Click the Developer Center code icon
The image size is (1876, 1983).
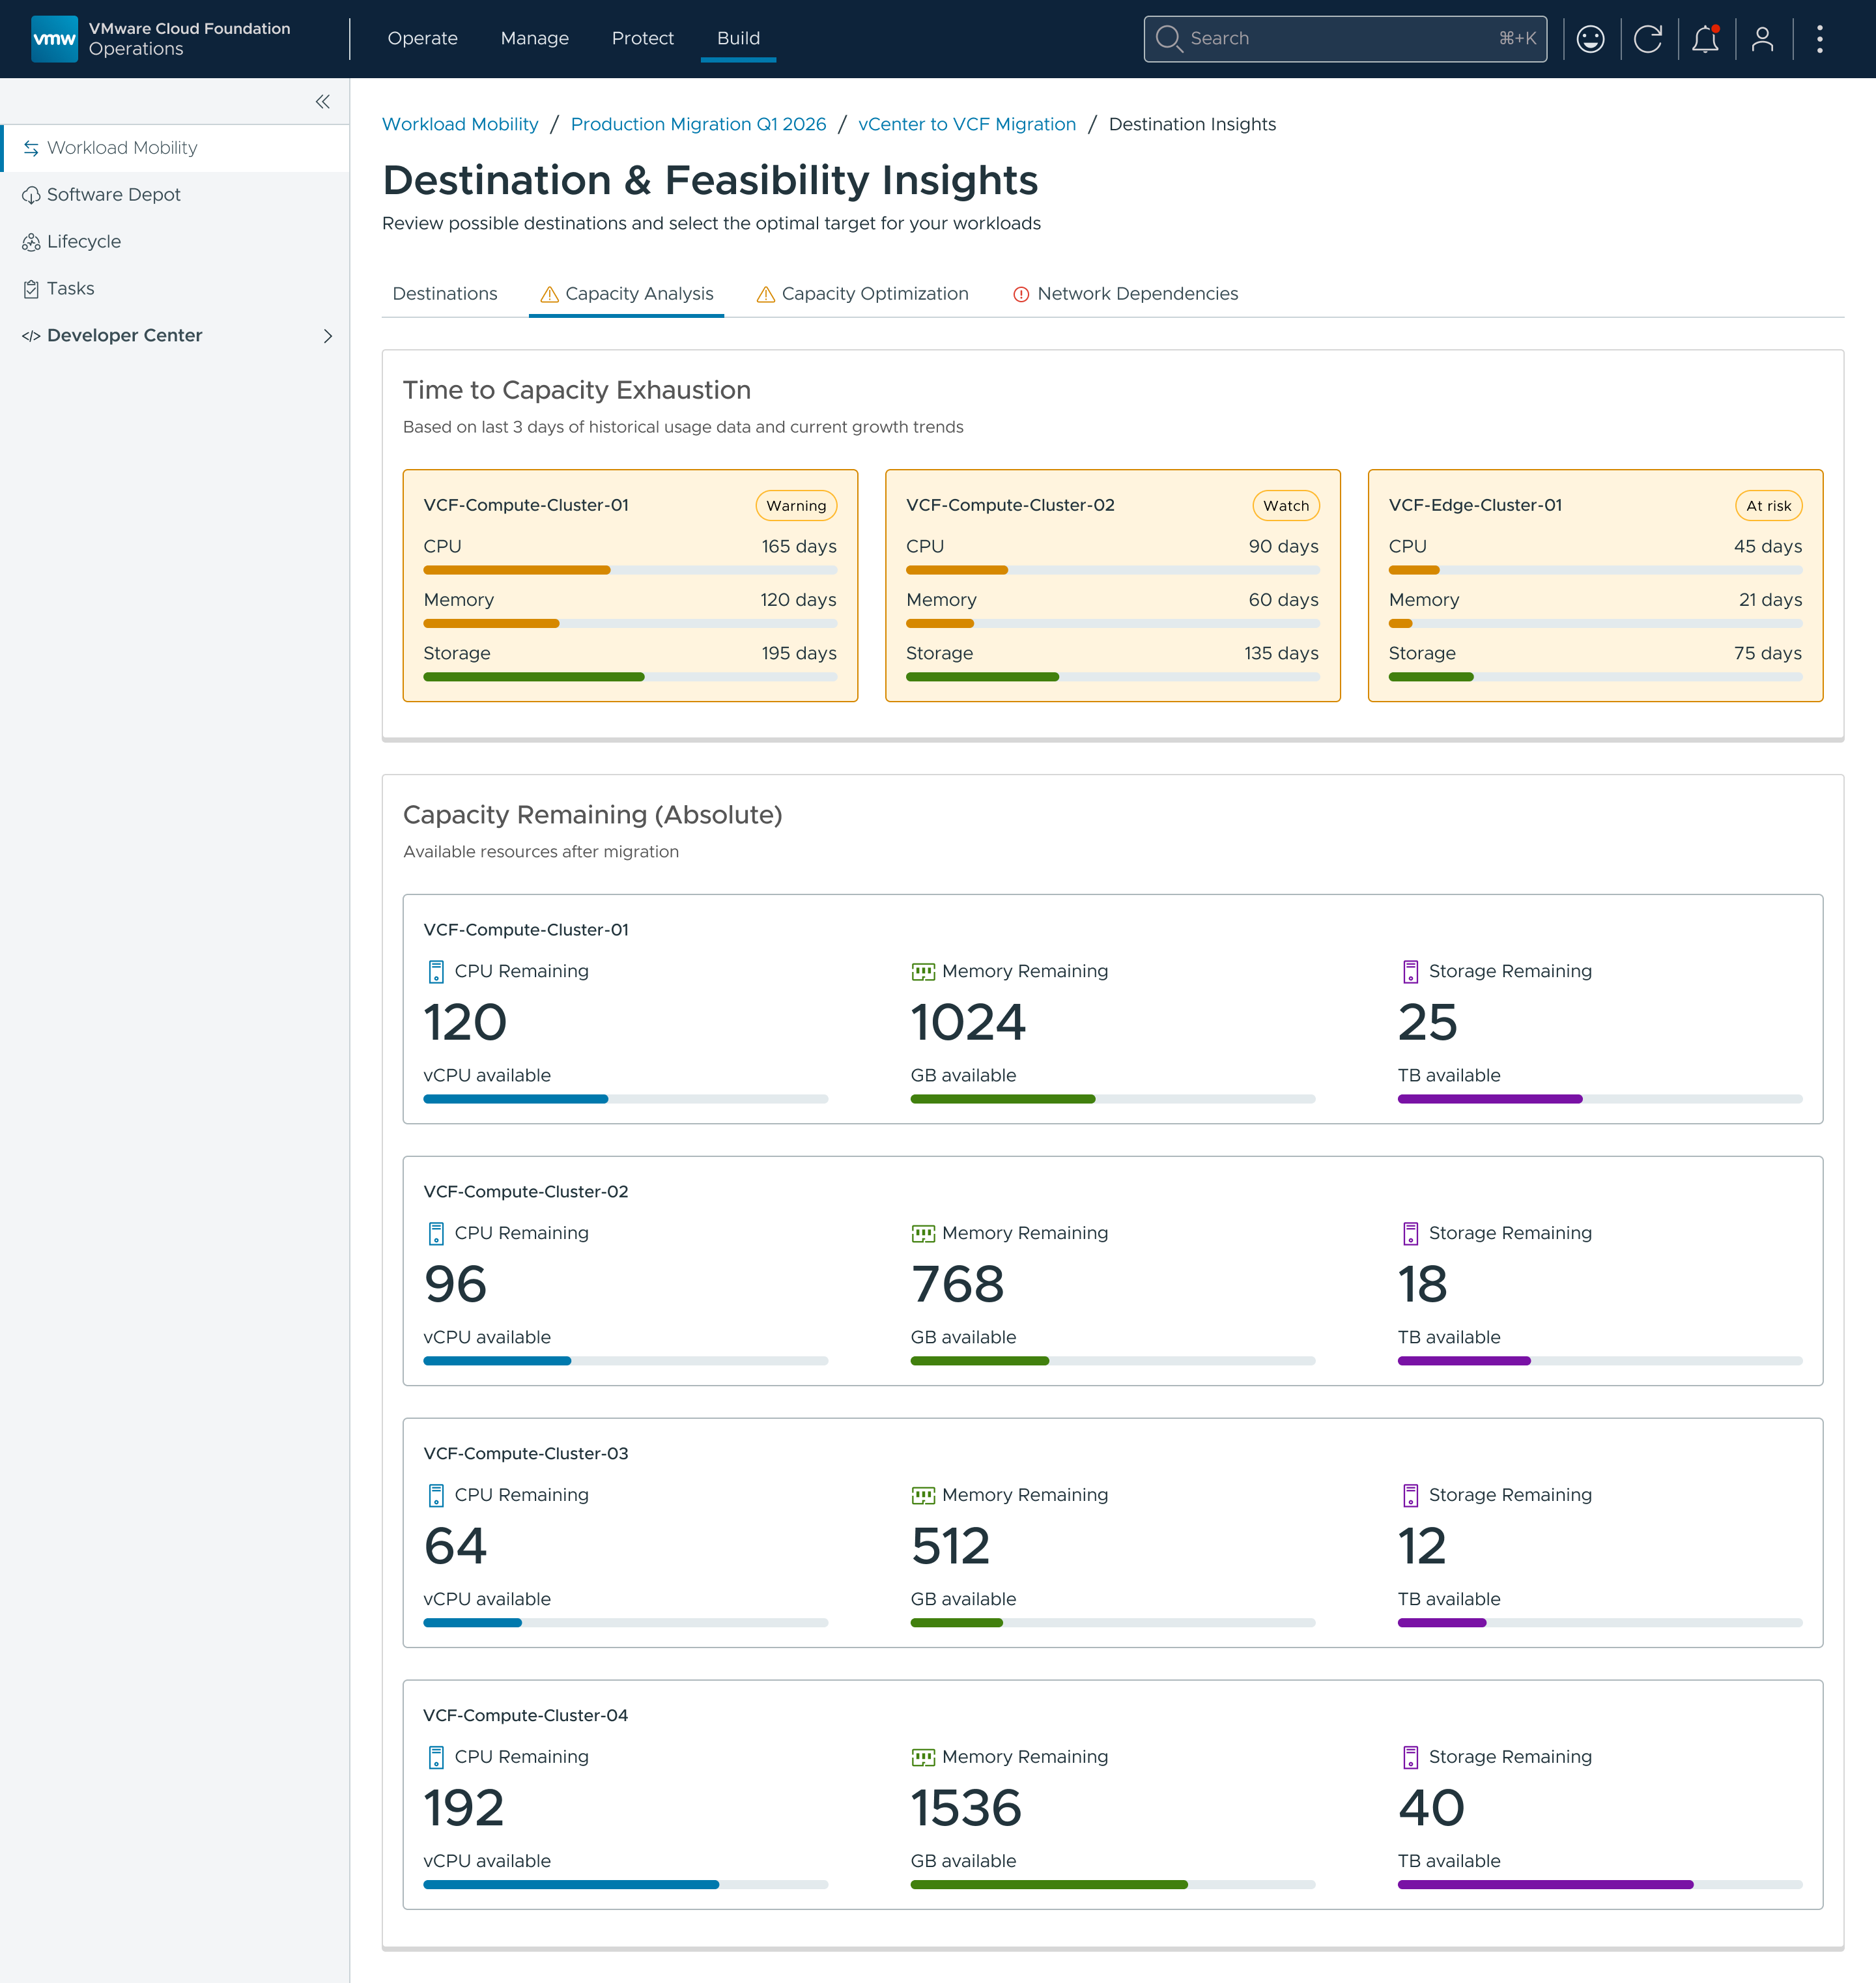click(31, 336)
